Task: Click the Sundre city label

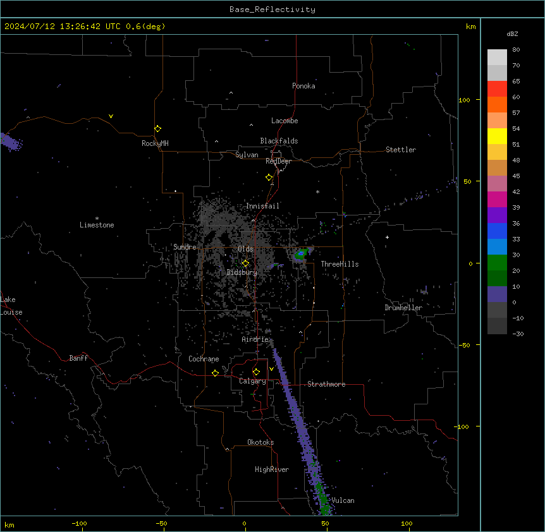Action: point(185,247)
